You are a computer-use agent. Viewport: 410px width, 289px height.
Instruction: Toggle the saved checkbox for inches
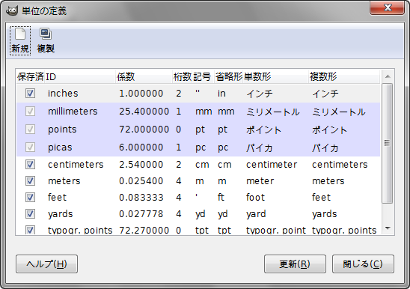pos(30,93)
